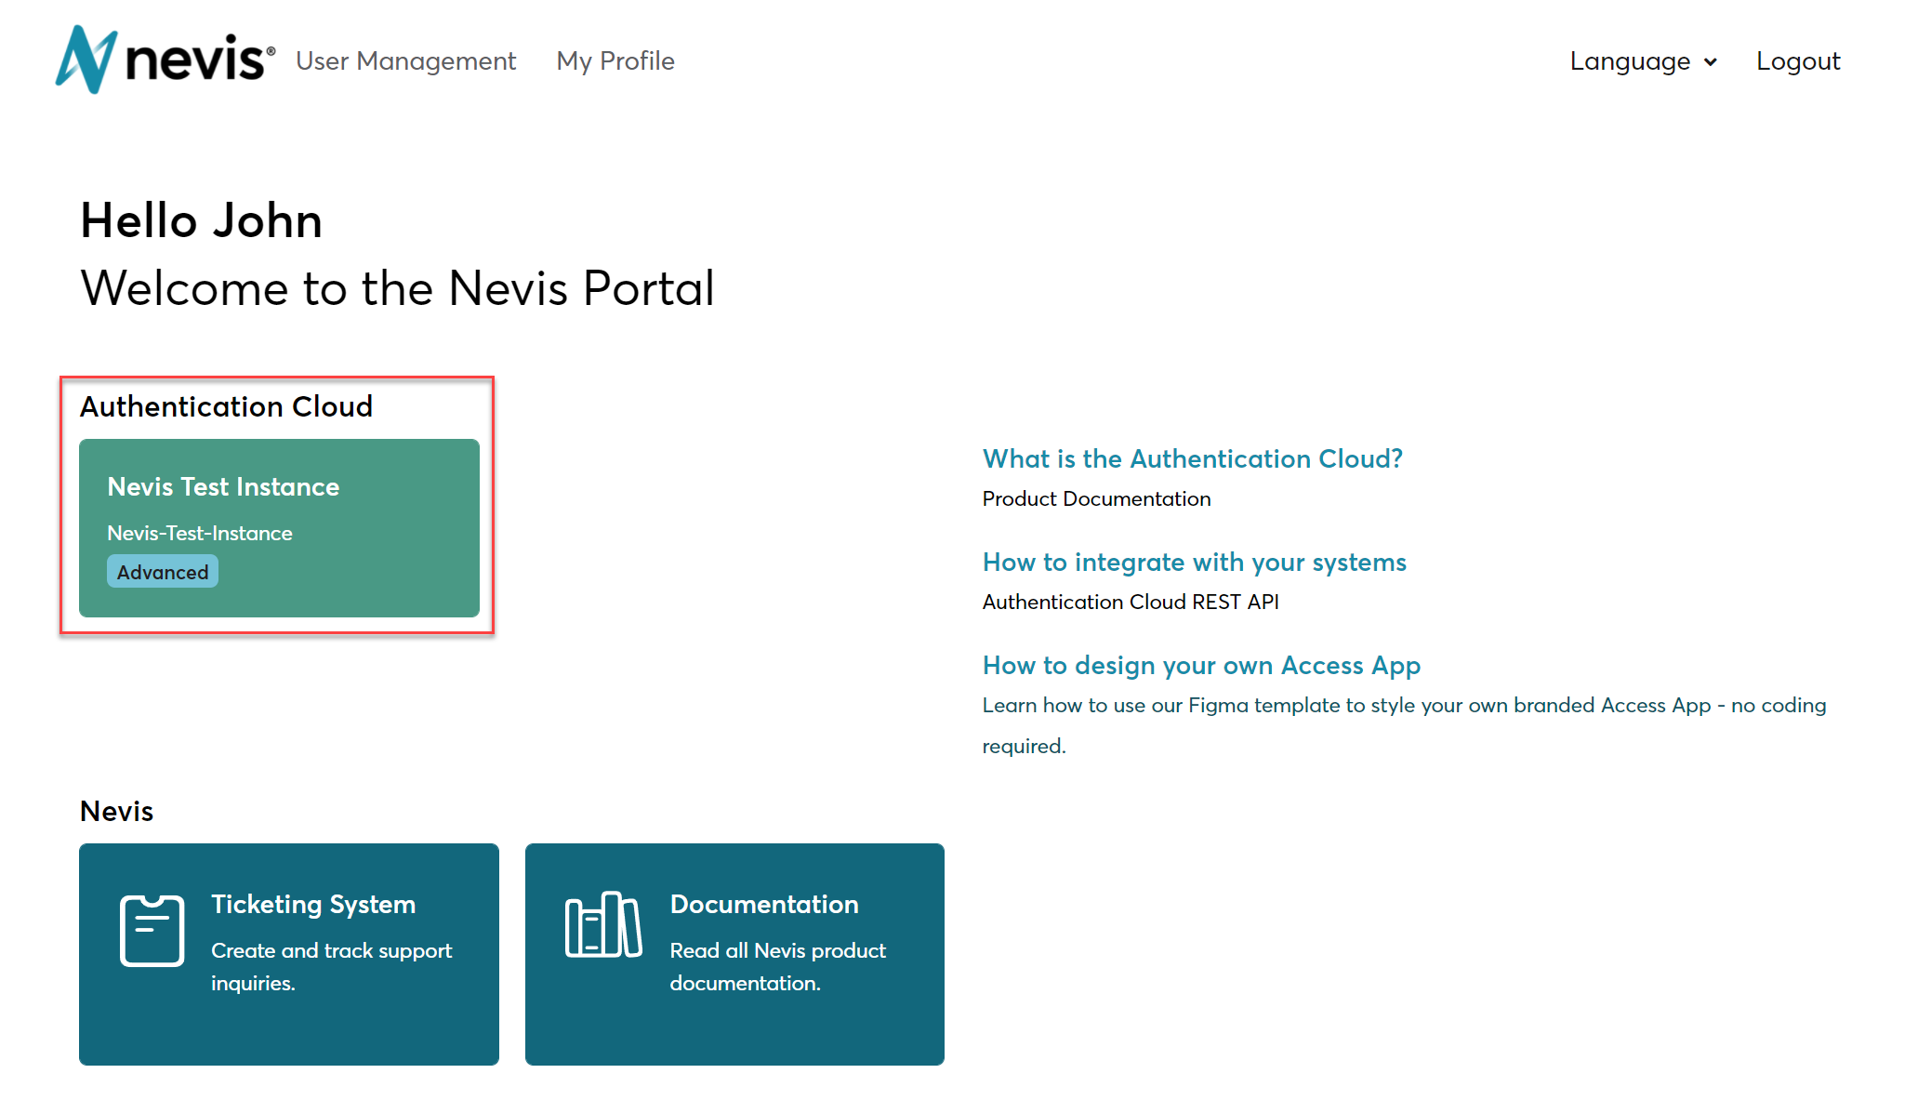Click the Language chevron arrow

[1710, 62]
